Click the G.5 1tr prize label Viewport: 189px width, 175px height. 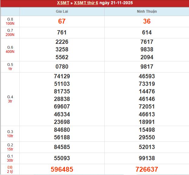click(10, 67)
